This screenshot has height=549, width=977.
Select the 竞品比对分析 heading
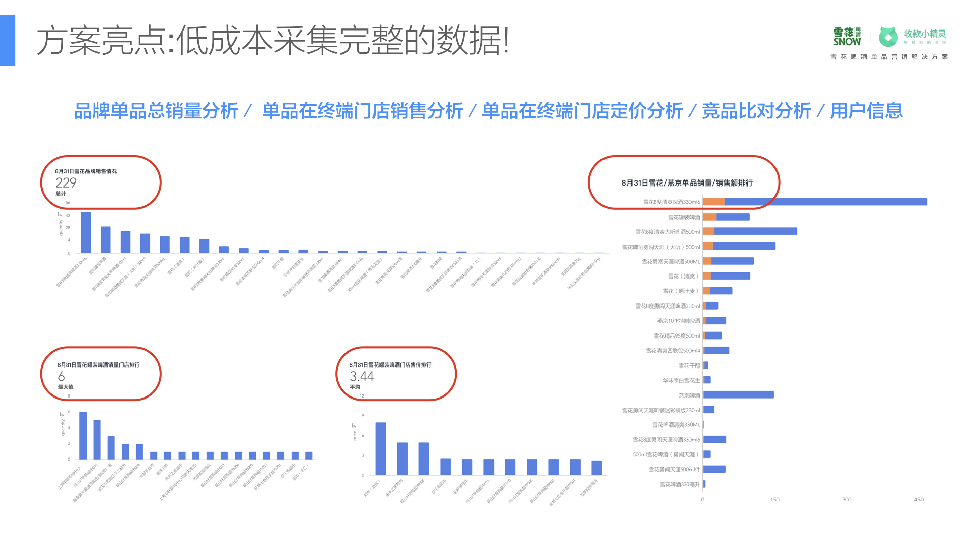[756, 111]
